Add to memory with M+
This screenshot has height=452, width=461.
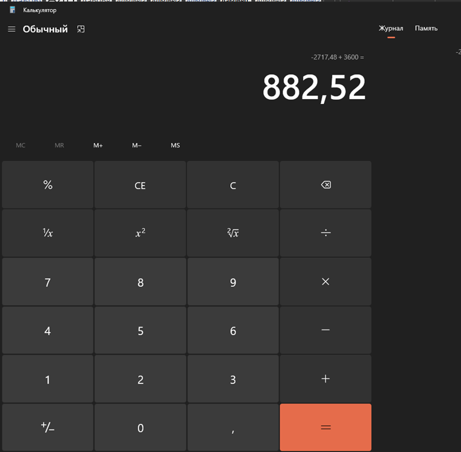pyautogui.click(x=98, y=146)
